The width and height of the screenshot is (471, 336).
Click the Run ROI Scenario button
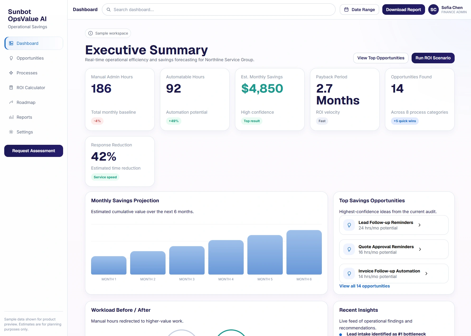[433, 58]
